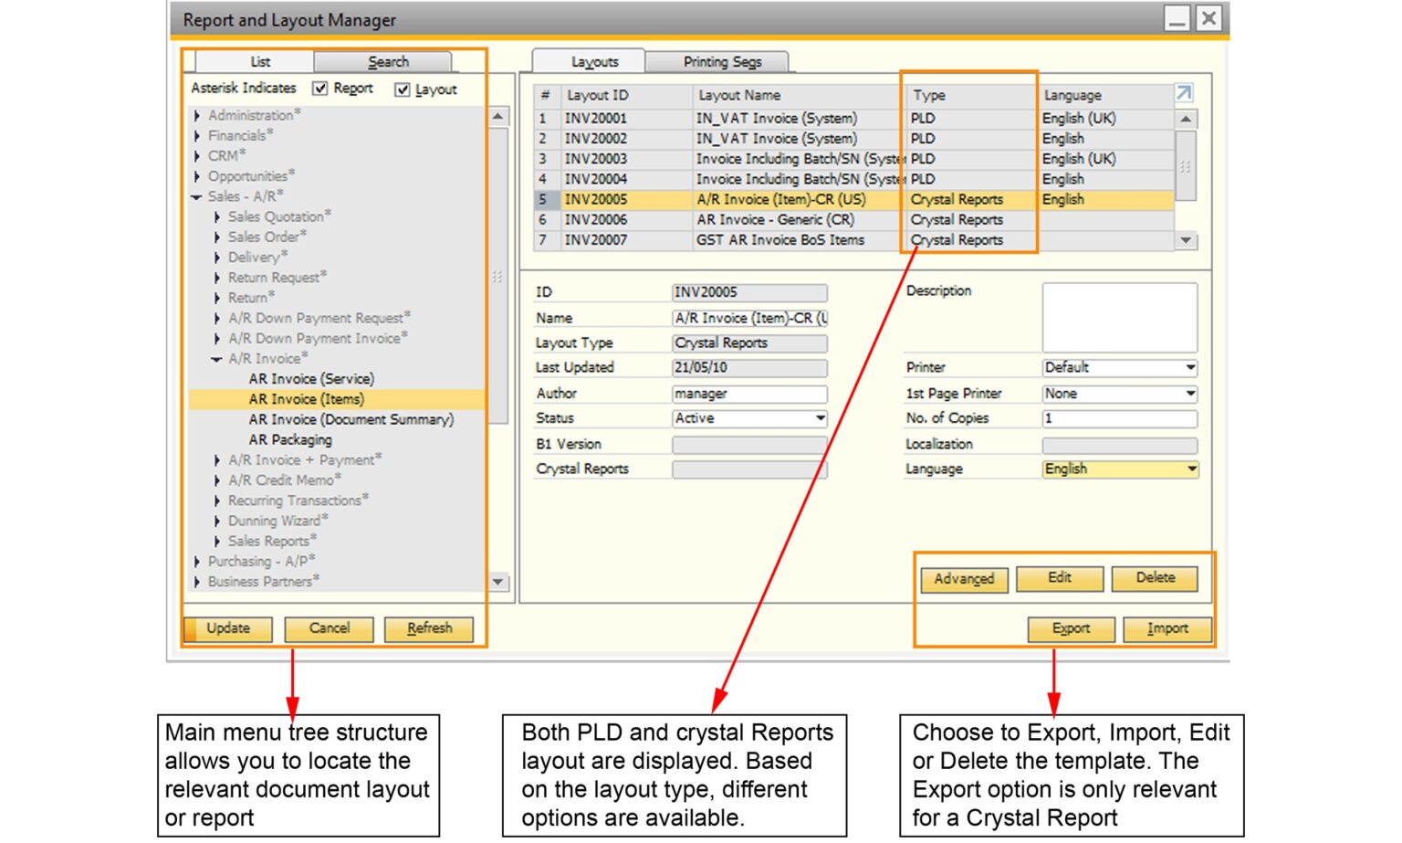
Task: Expand the Financials tree node
Action: pyautogui.click(x=197, y=136)
